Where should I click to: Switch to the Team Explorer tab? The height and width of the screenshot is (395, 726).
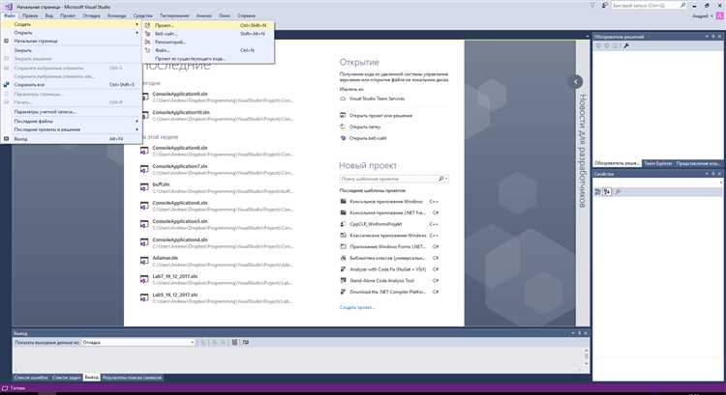point(657,163)
